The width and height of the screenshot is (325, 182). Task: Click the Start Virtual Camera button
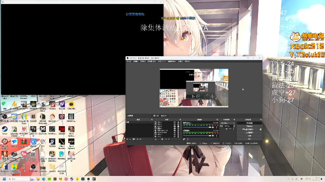[x=248, y=129]
